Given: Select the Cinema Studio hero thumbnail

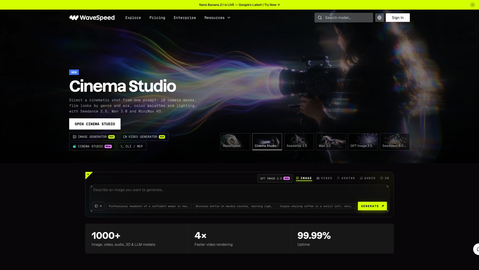Looking at the screenshot, I should pyautogui.click(x=267, y=142).
